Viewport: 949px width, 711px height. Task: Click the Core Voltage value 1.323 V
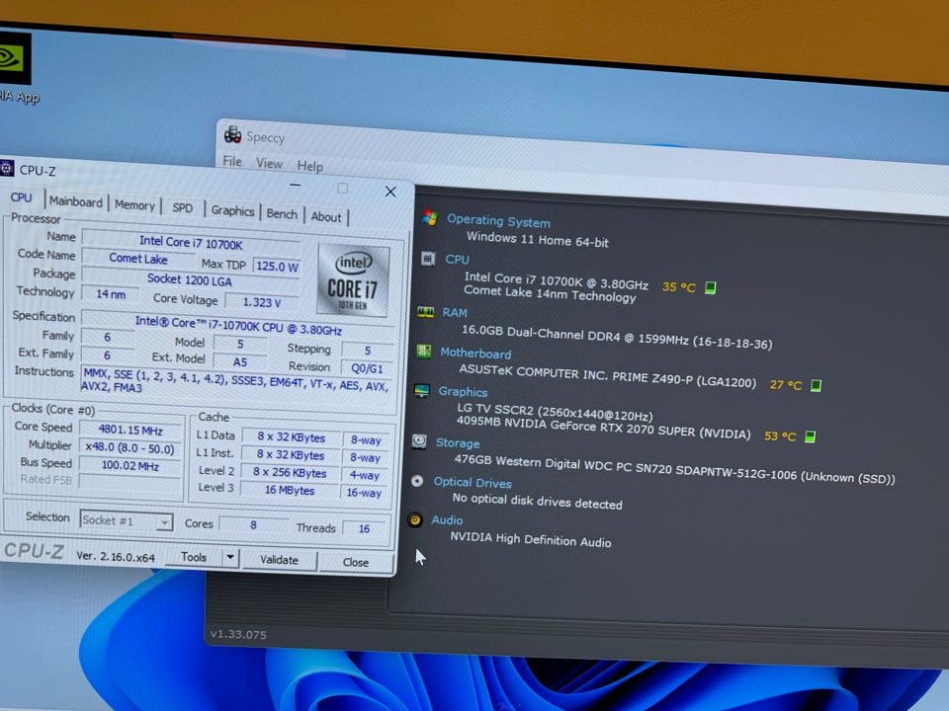point(261,302)
